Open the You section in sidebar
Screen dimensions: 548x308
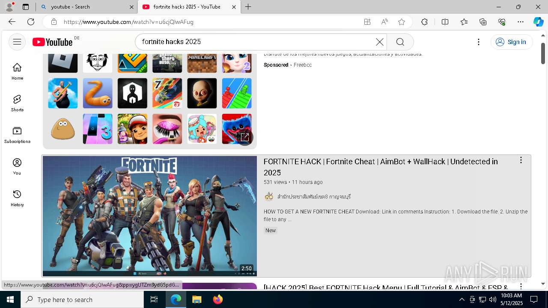(x=17, y=166)
